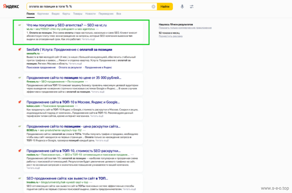Click 'Нашлось 19 млн результатов' text
Image resolution: width=292 pixels, height=193 pixels.
pos(176,24)
